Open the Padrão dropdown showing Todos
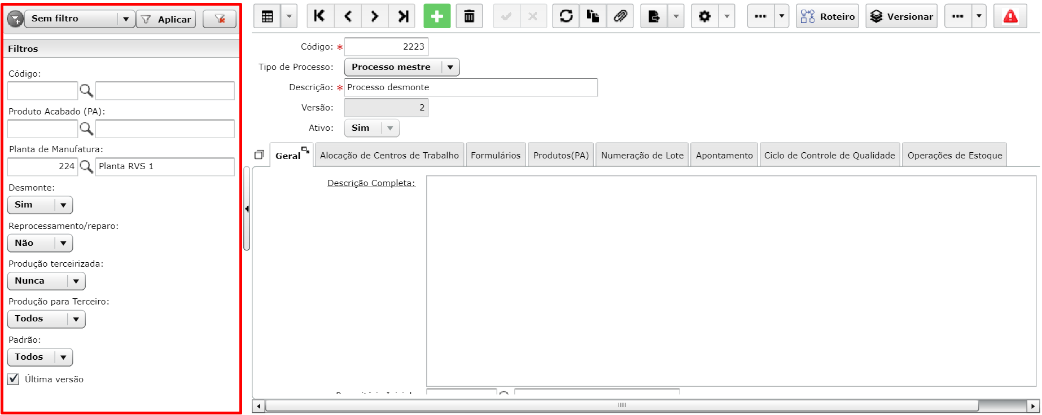1042x415 pixels. pos(40,357)
